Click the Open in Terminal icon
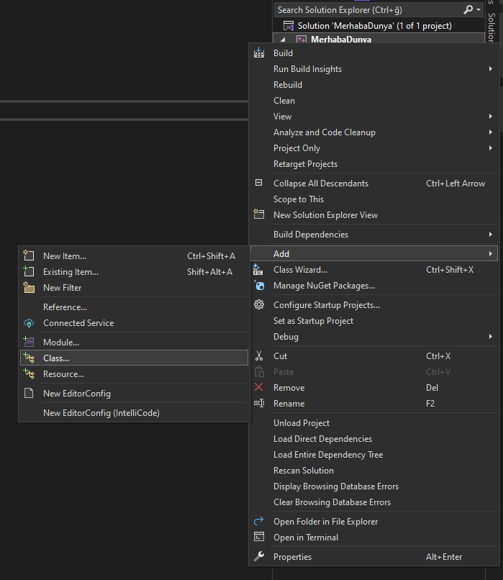503x580 pixels. click(x=259, y=538)
